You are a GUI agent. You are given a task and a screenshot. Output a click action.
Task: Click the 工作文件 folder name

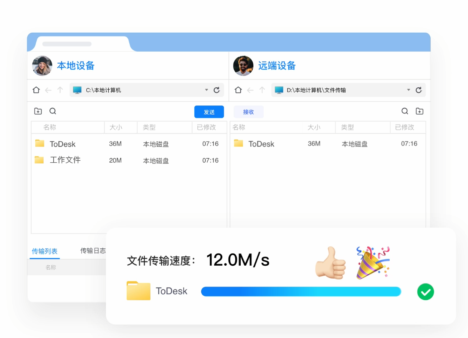pos(65,160)
